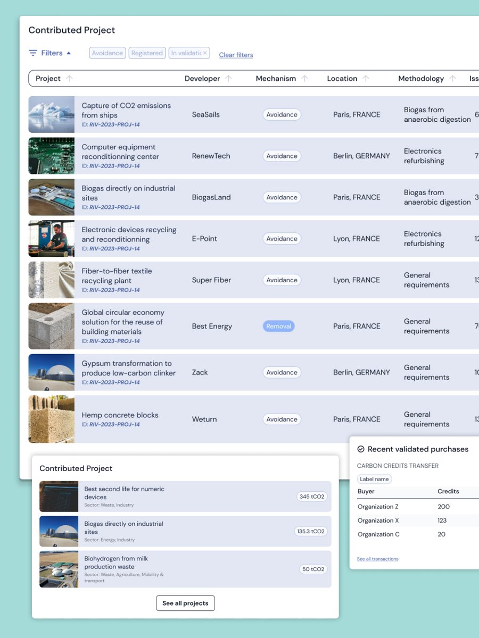Screen dimensions: 479x638
Task: Click developer name Zack
Action: pyautogui.click(x=200, y=372)
